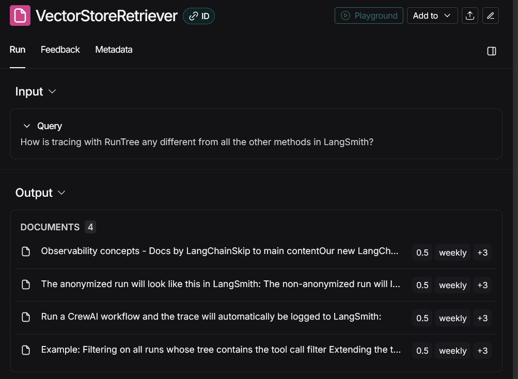Image resolution: width=518 pixels, height=379 pixels.
Task: Click the 0.5 score on anonymized run row
Action: pyautogui.click(x=422, y=285)
